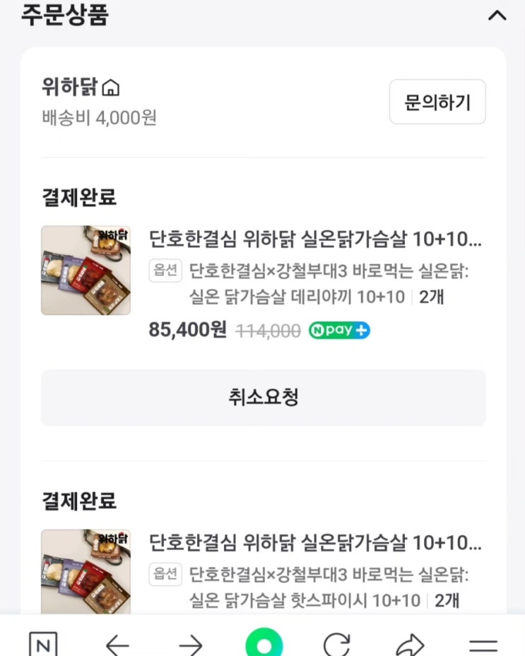525x656 pixels.
Task: Tap the 옵션 badge on the 핫스파이시 order
Action: pos(165,573)
